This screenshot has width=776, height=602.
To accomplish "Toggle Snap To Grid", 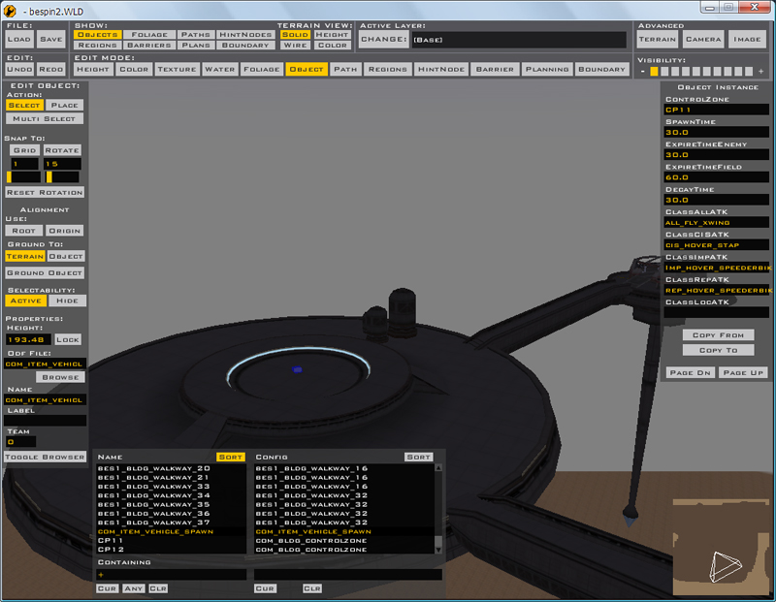I will [25, 150].
